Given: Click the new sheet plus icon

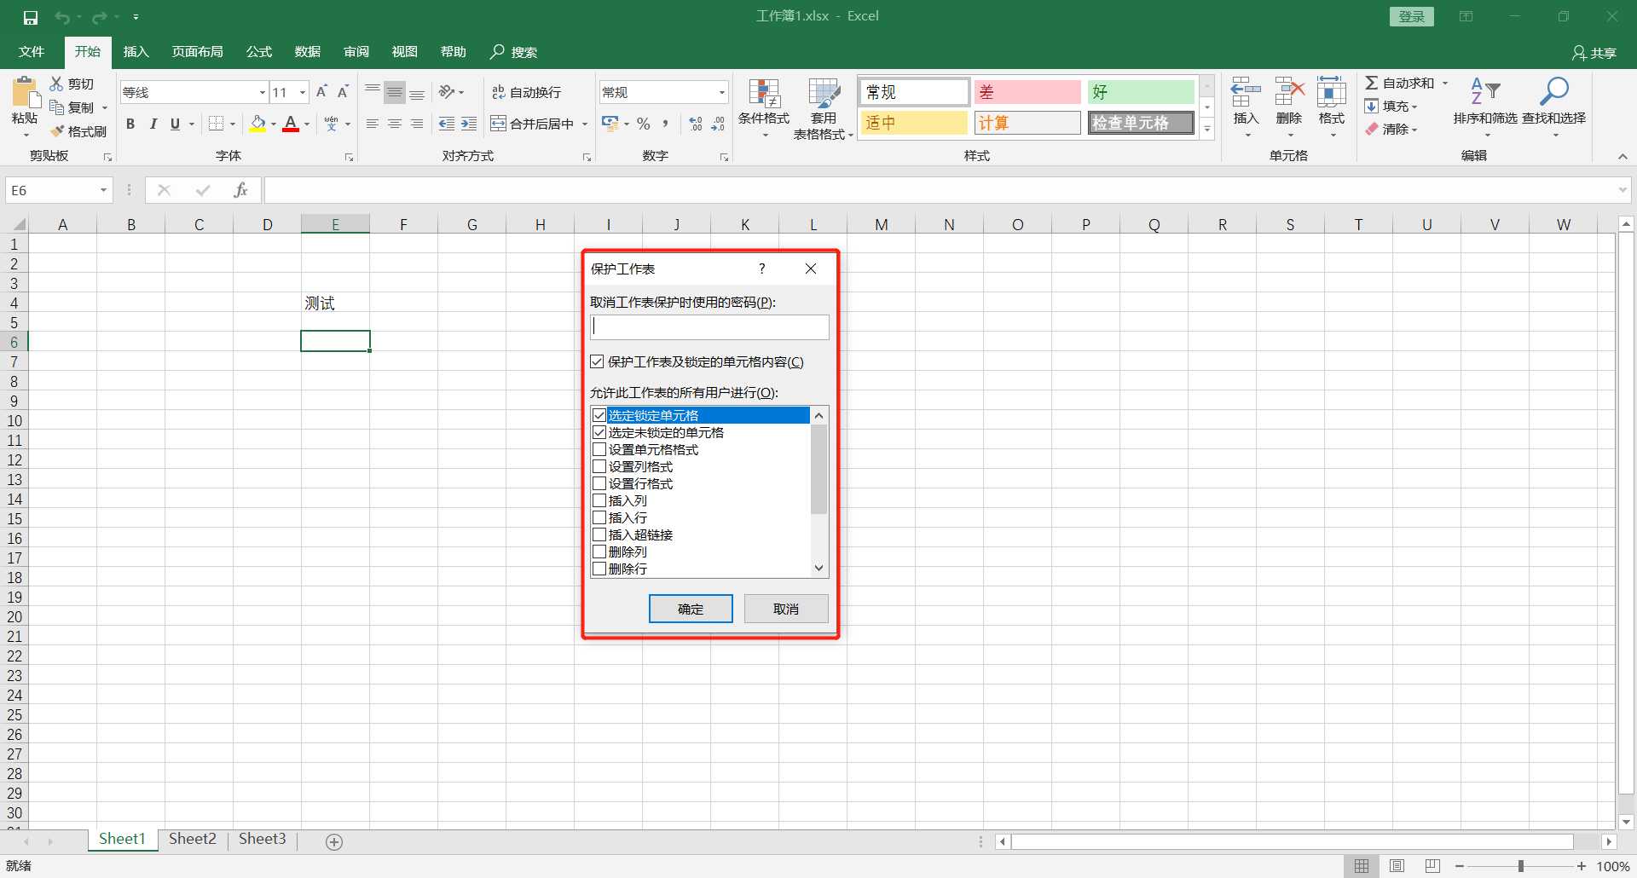Looking at the screenshot, I should 334,841.
